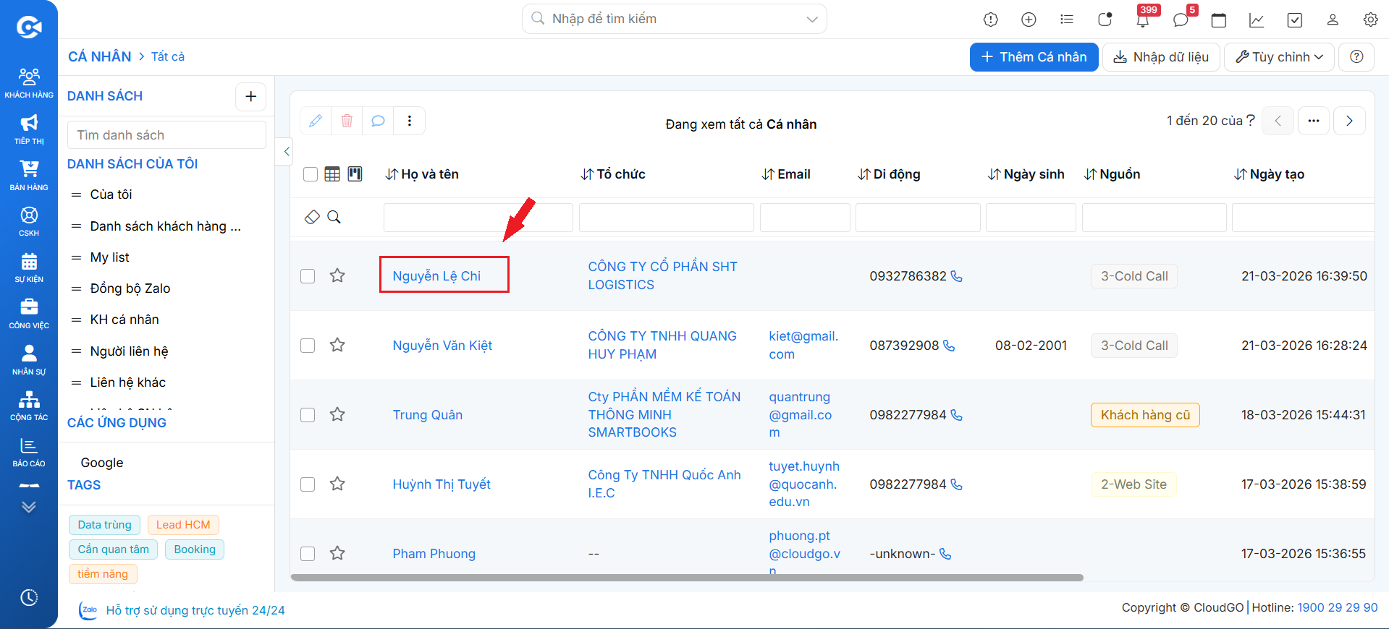1389x629 pixels.
Task: Open the recent history clock icon
Action: pyautogui.click(x=29, y=598)
